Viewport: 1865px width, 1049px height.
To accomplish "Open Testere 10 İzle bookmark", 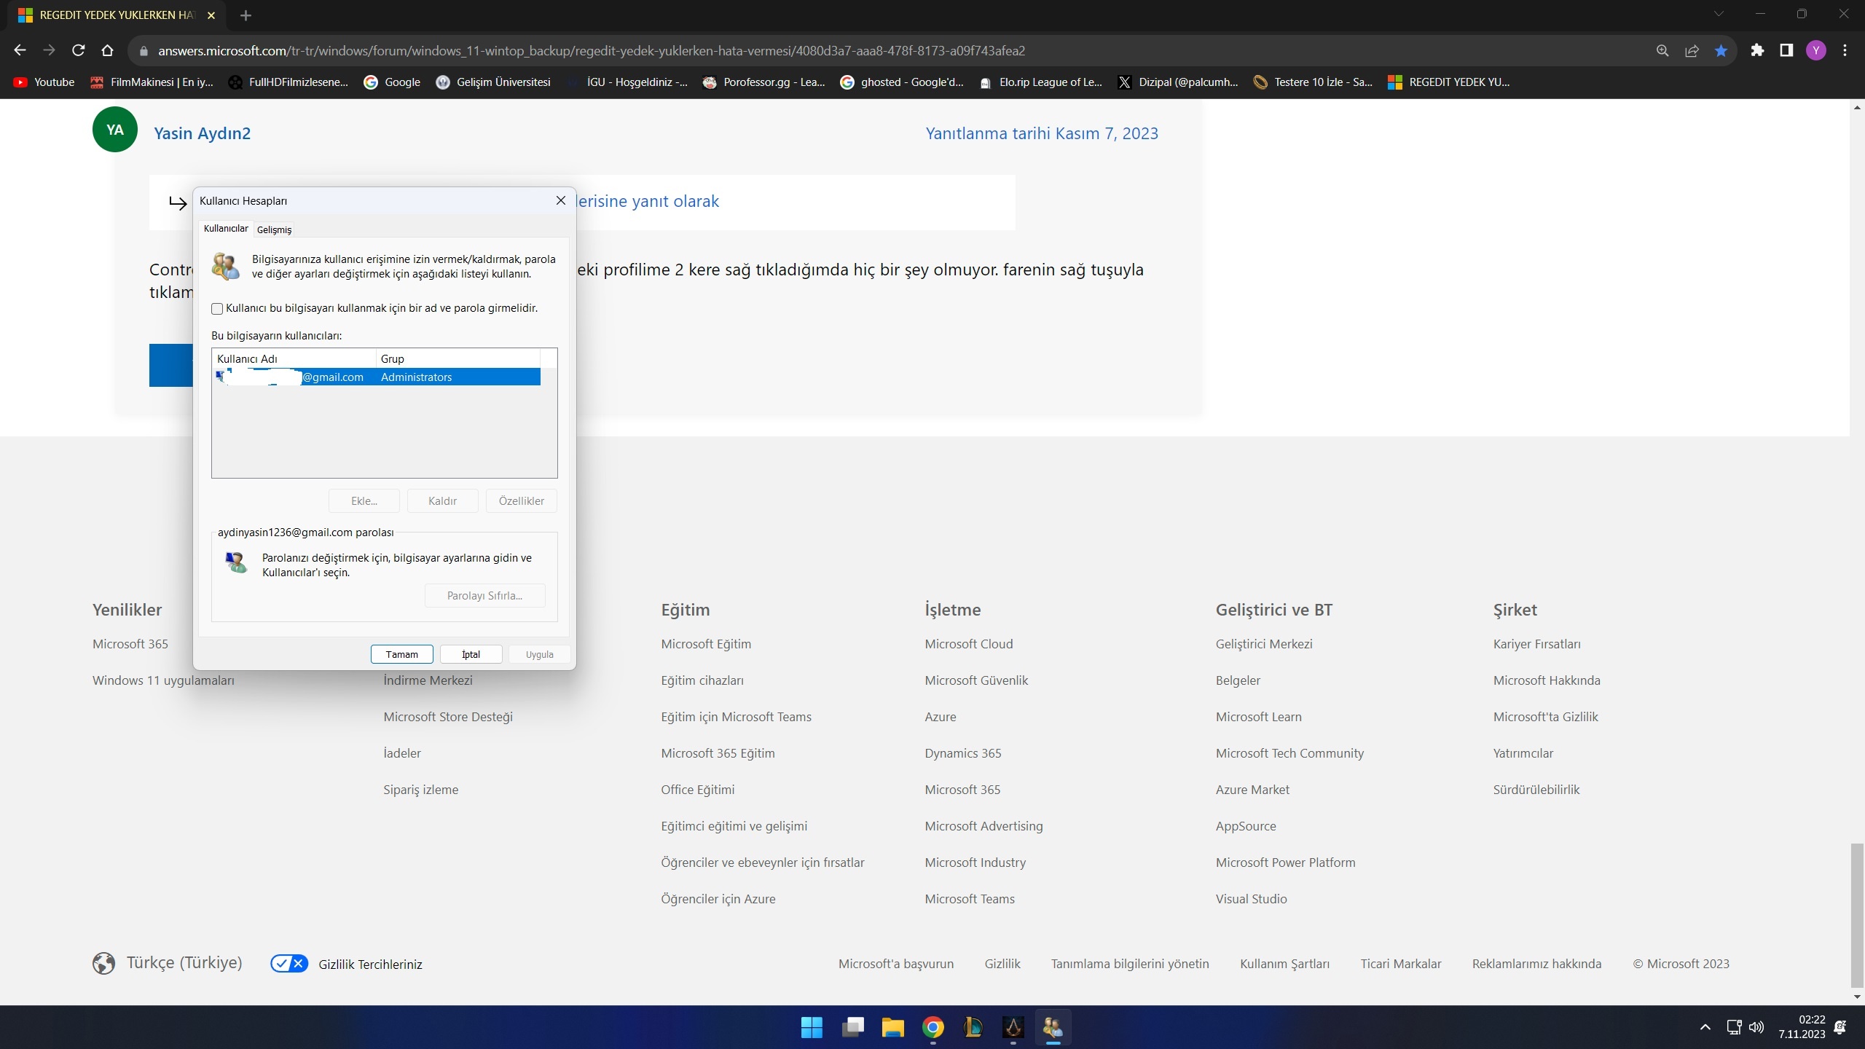I will [1313, 82].
